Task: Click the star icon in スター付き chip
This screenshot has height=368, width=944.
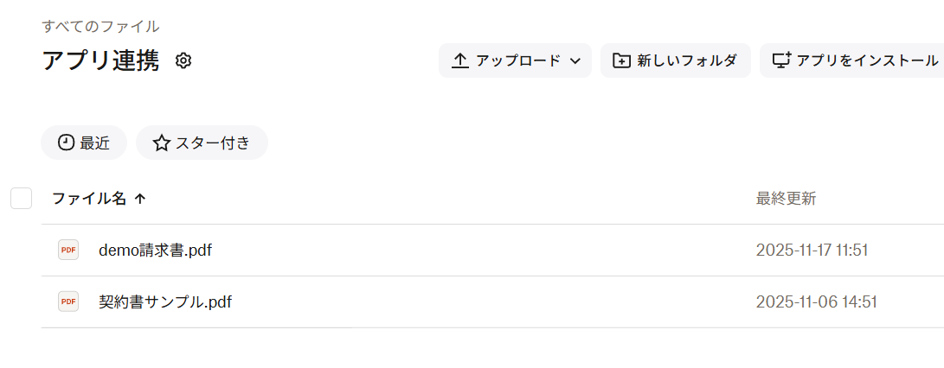Action: [x=161, y=143]
